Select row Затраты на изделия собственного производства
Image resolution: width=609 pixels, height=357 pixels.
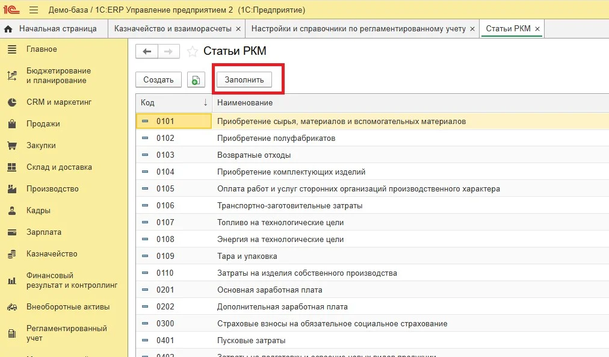pyautogui.click(x=373, y=273)
